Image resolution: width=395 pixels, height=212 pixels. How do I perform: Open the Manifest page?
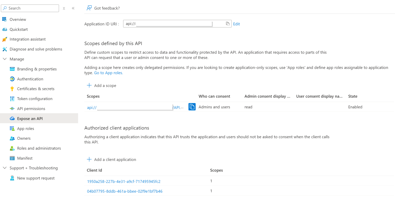coord(24,158)
